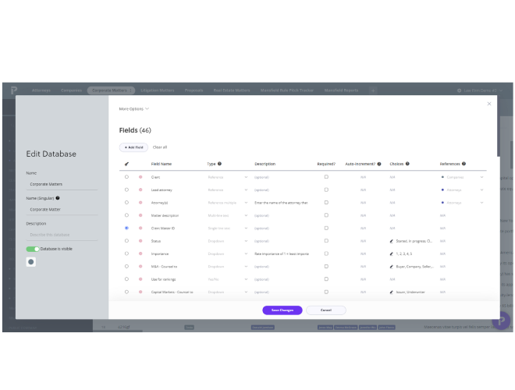Open help tooltip next to Type header
The width and height of the screenshot is (515, 390).
click(219, 164)
